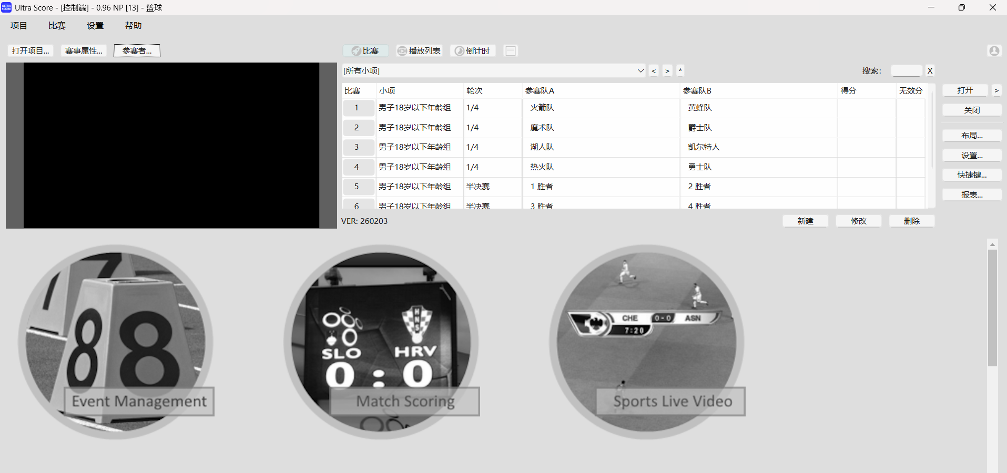Select match row number 3

(357, 147)
